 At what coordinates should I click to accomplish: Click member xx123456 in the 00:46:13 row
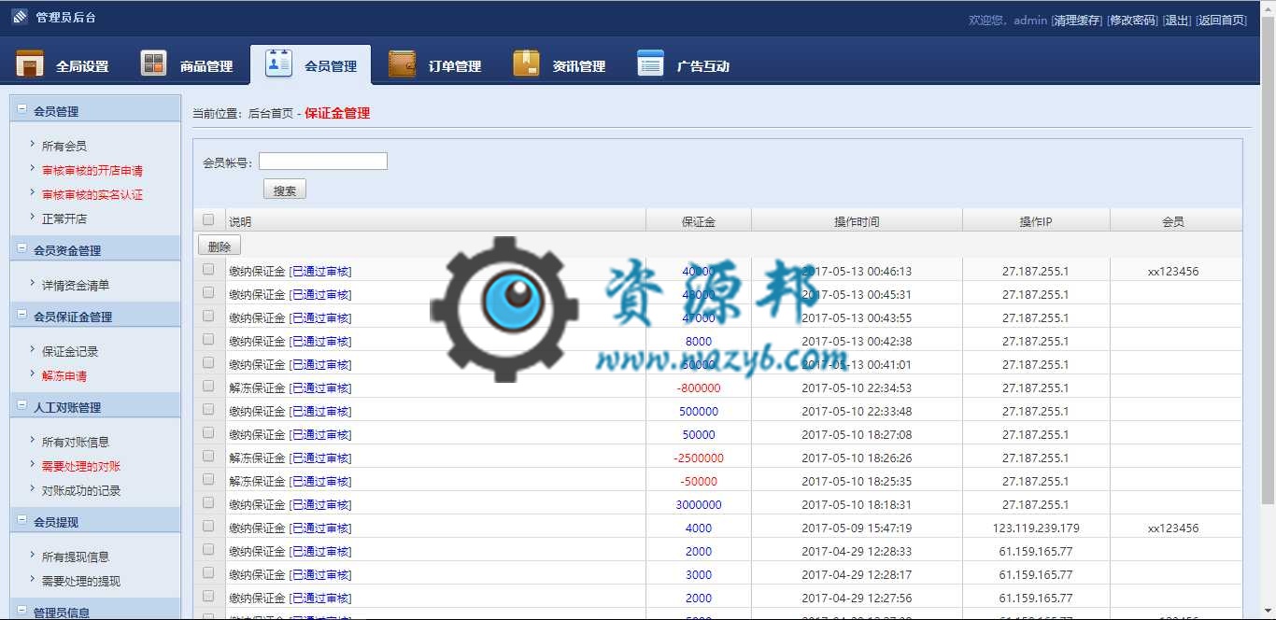pyautogui.click(x=1173, y=271)
